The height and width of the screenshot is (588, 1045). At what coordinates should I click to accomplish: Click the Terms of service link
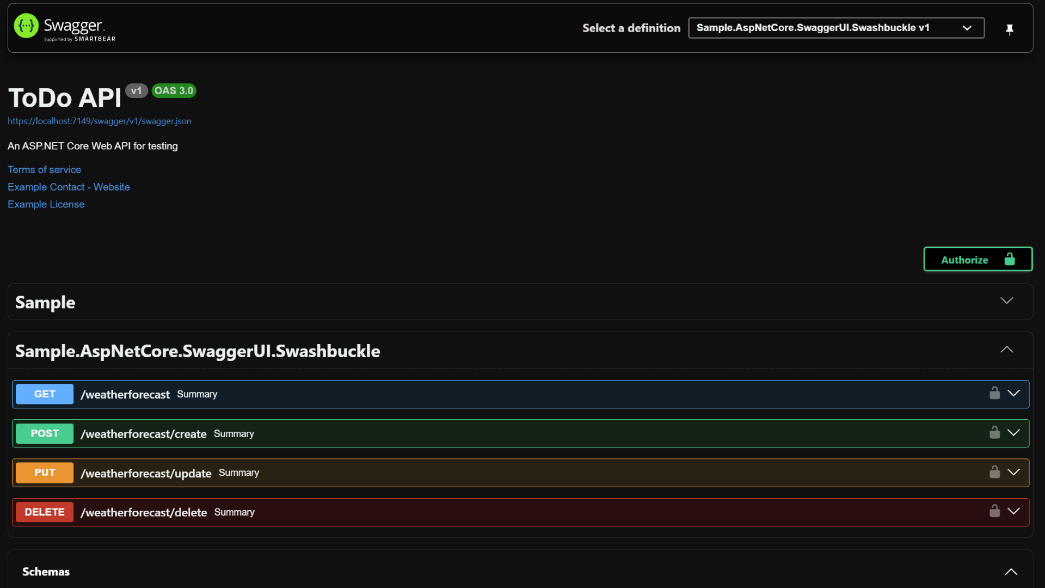pyautogui.click(x=45, y=169)
